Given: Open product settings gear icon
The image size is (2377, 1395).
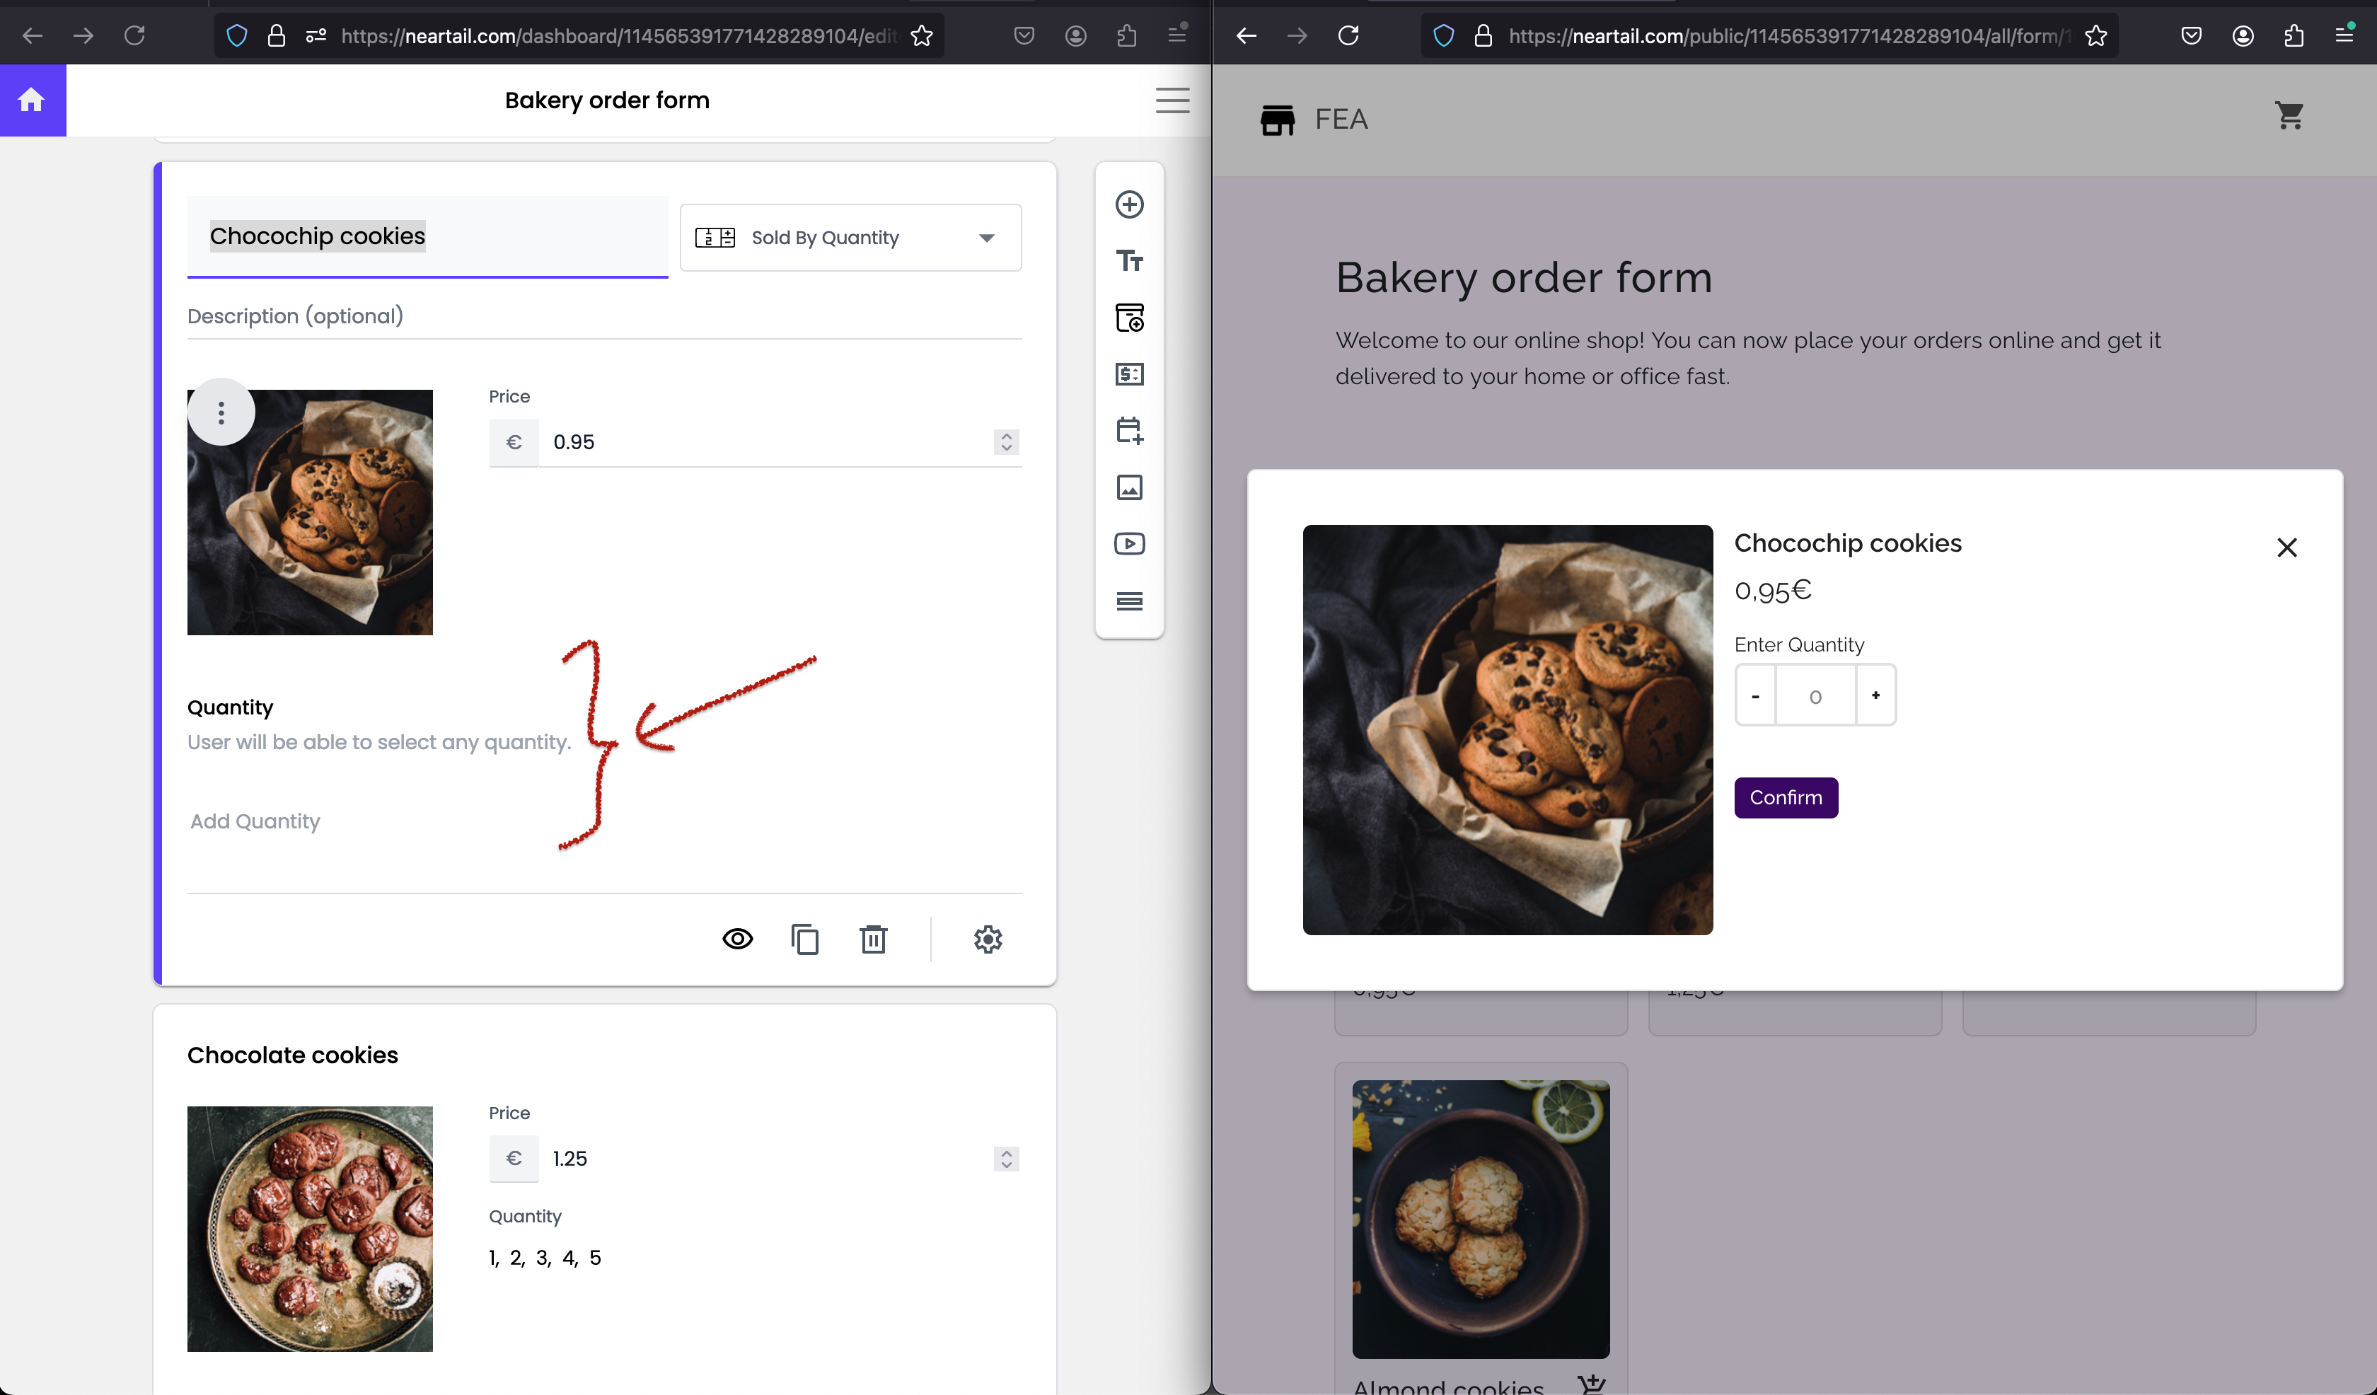Looking at the screenshot, I should pos(988,939).
